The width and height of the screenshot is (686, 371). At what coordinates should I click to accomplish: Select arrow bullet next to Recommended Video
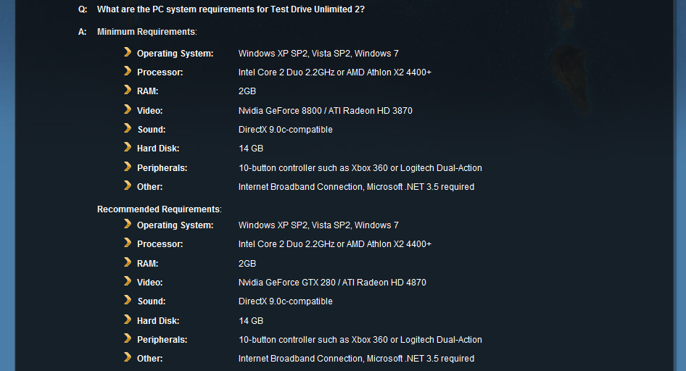coord(128,281)
